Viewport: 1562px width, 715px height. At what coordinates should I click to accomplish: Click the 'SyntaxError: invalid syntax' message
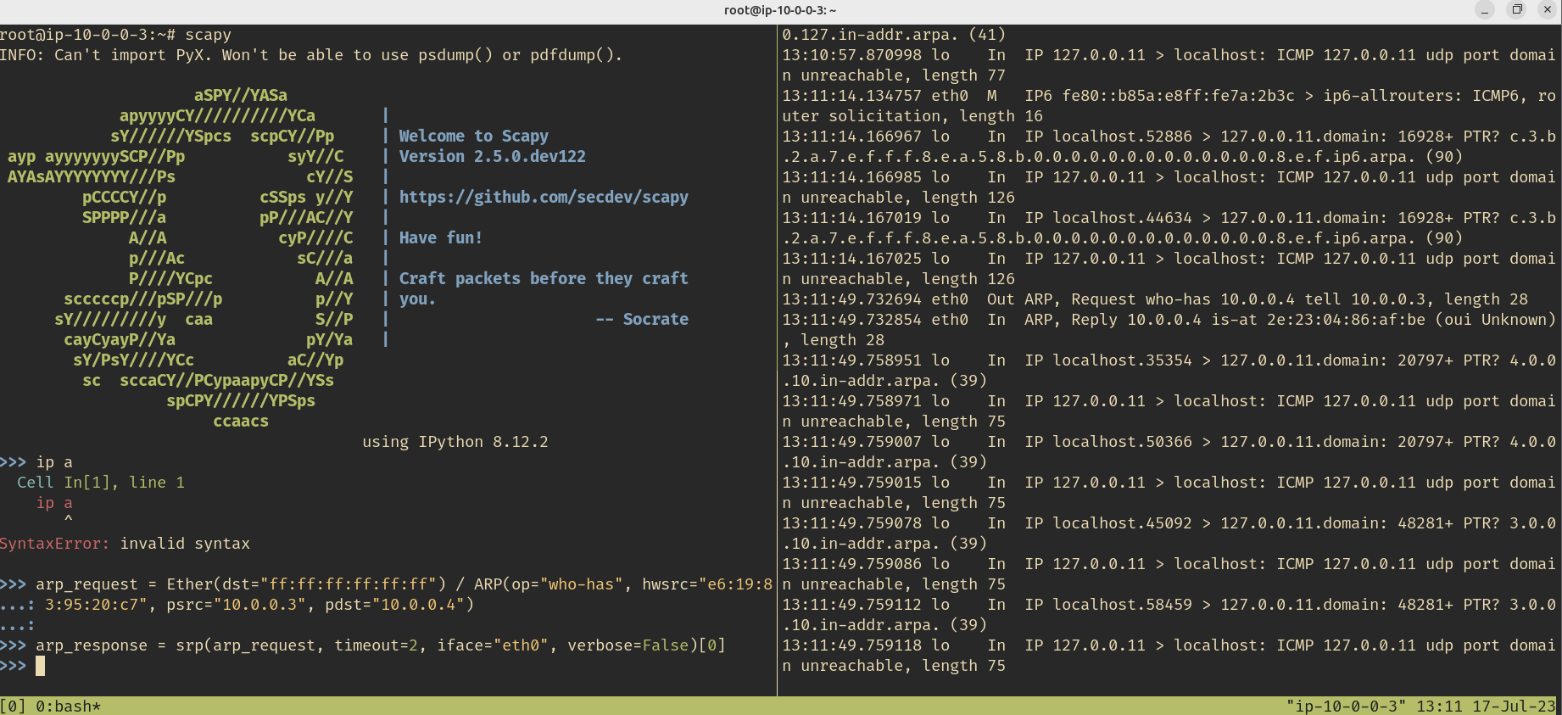(x=125, y=543)
